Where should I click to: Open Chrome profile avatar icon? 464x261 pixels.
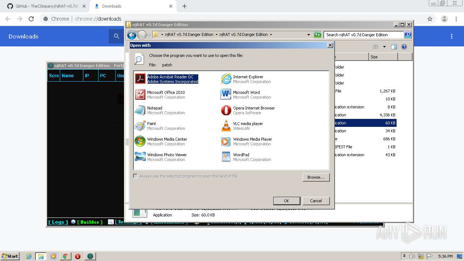[x=444, y=19]
